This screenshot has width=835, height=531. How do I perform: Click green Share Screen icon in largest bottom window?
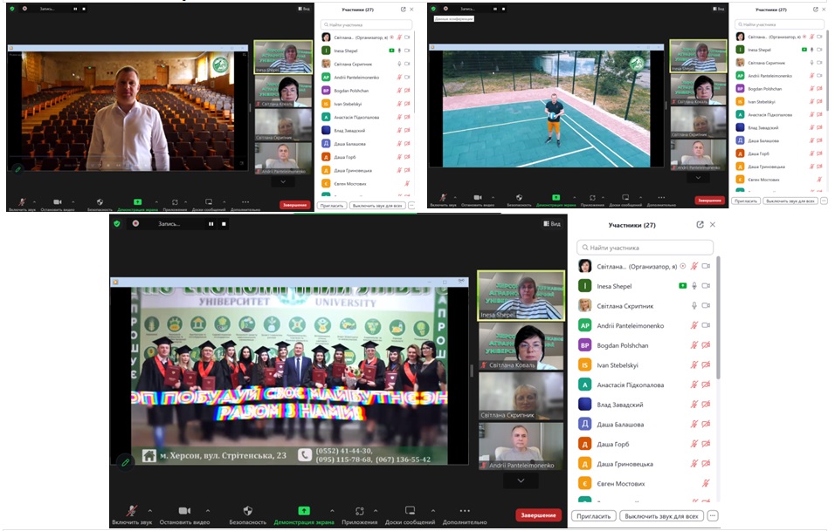point(304,511)
